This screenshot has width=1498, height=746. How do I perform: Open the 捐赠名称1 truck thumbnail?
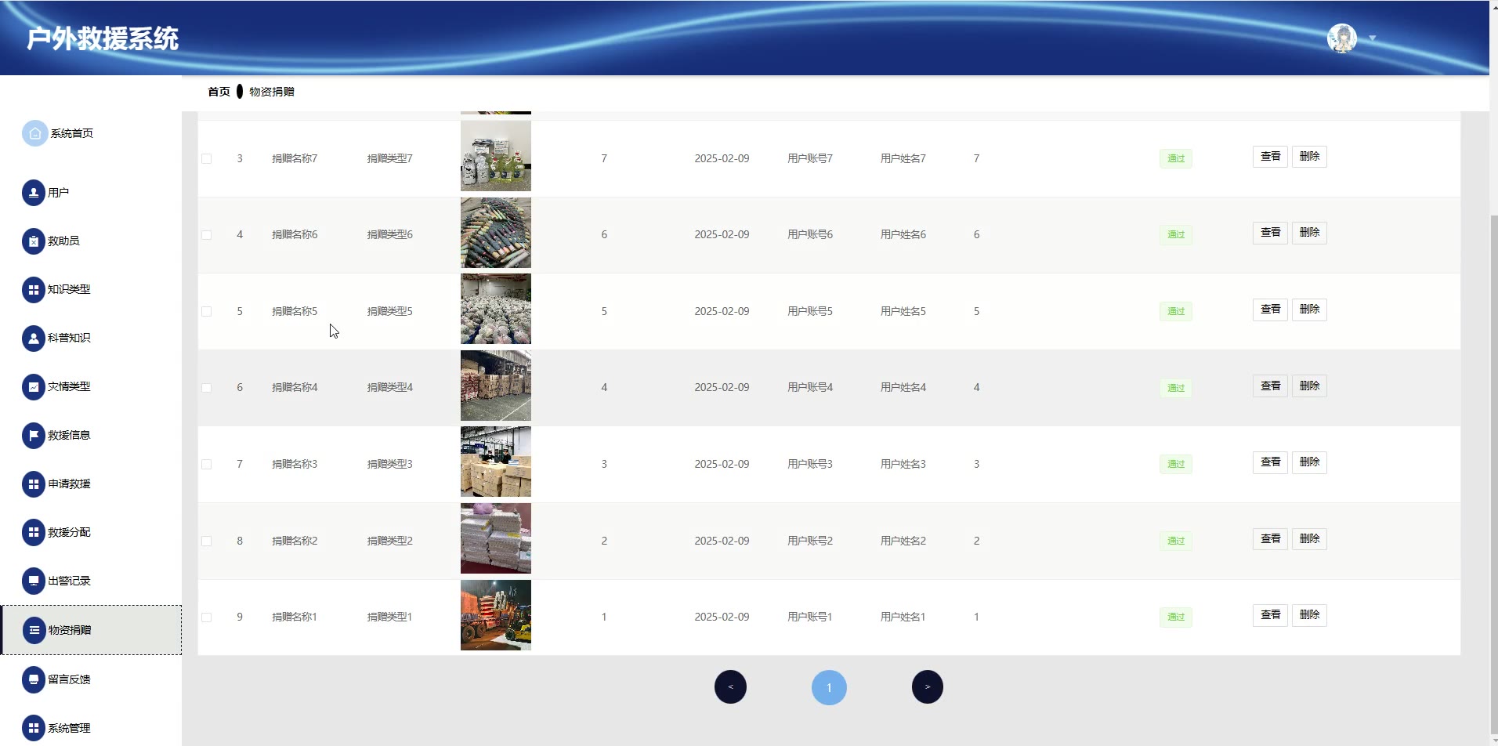tap(496, 615)
